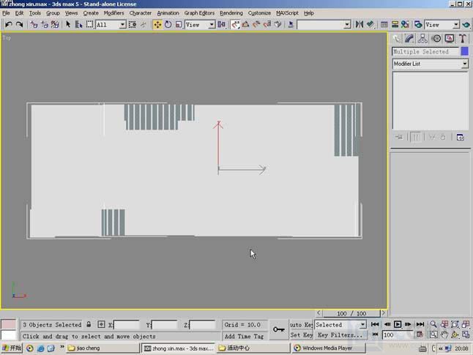
Task: Choose the Rectangular Selection Region tool
Action: coord(89,24)
